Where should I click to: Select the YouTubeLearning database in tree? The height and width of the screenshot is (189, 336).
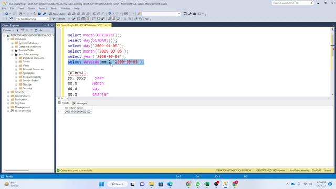tap(28, 54)
